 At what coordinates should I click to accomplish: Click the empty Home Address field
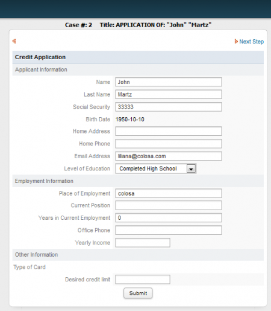pyautogui.click(x=169, y=131)
